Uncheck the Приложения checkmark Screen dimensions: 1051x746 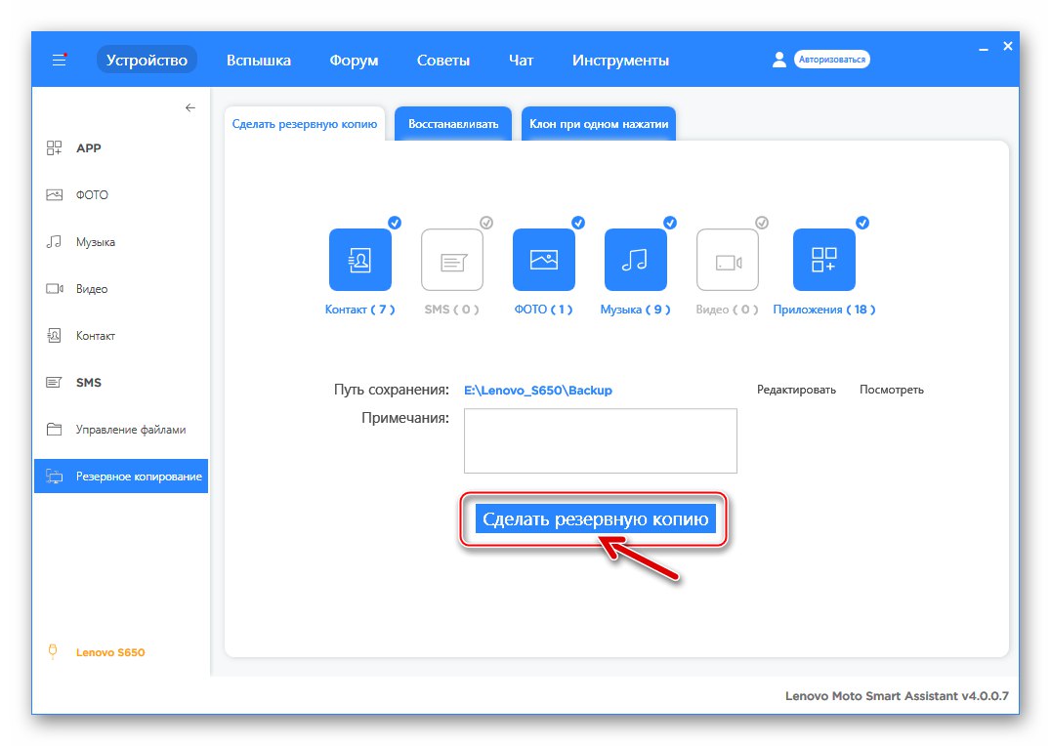pos(862,223)
